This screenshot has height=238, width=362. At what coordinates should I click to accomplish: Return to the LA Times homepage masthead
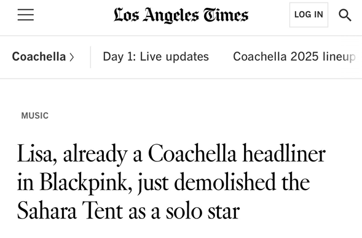[181, 15]
